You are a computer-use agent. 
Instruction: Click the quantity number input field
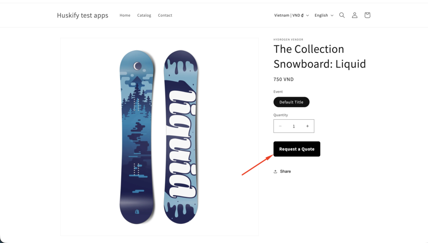[294, 126]
